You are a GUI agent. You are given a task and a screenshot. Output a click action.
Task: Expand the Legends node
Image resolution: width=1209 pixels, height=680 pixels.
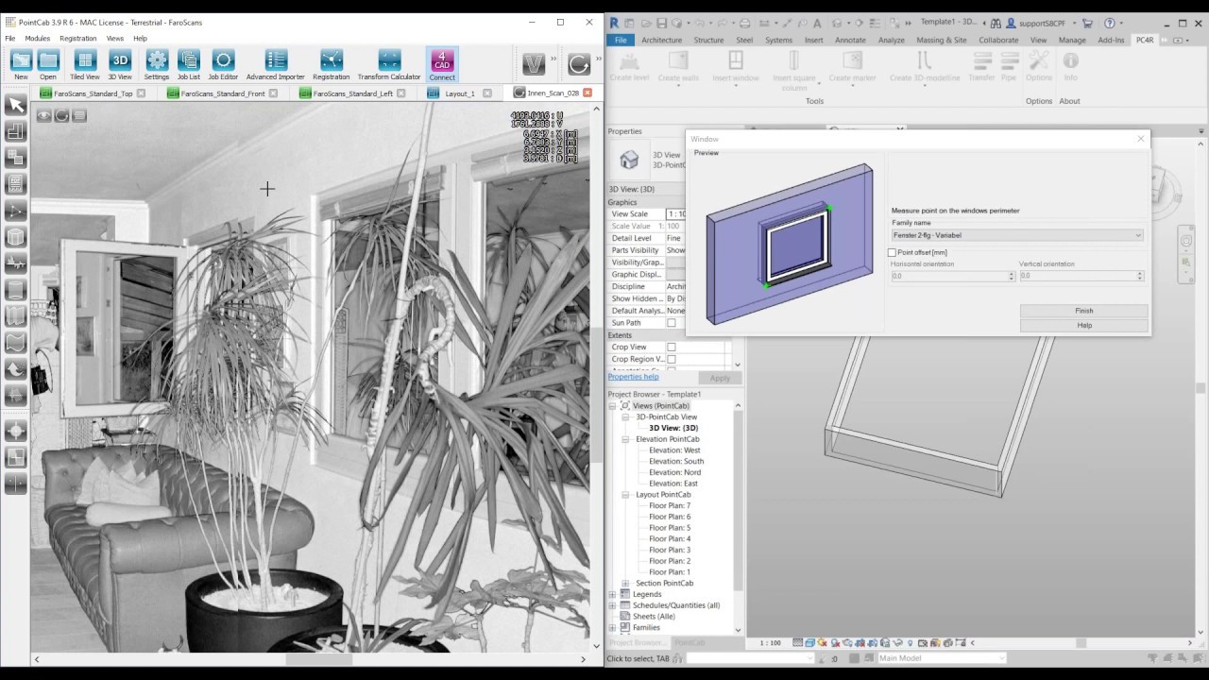click(x=612, y=594)
